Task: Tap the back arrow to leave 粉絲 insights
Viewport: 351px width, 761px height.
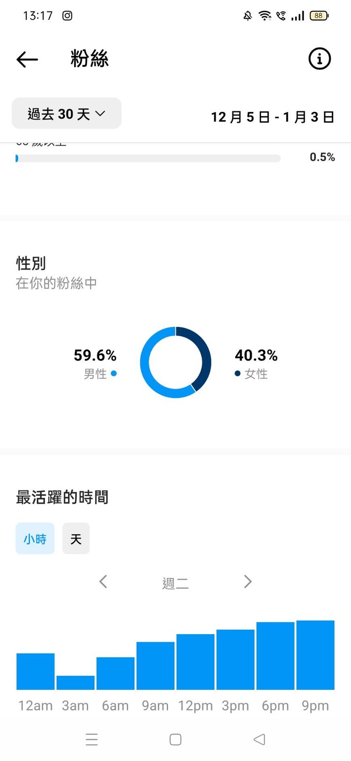Action: point(27,59)
